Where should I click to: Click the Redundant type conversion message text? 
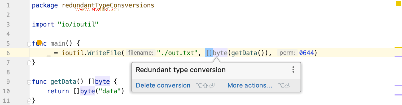pos(181,70)
